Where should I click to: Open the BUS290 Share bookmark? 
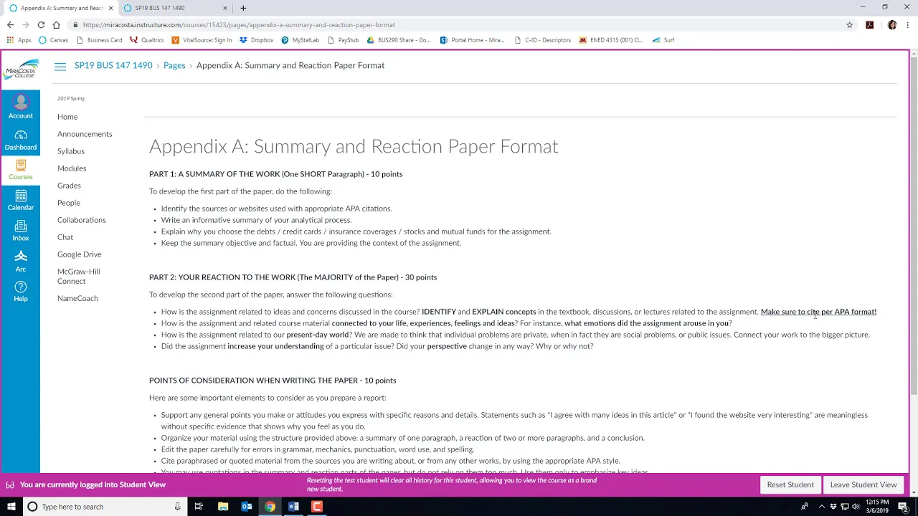[x=399, y=40]
